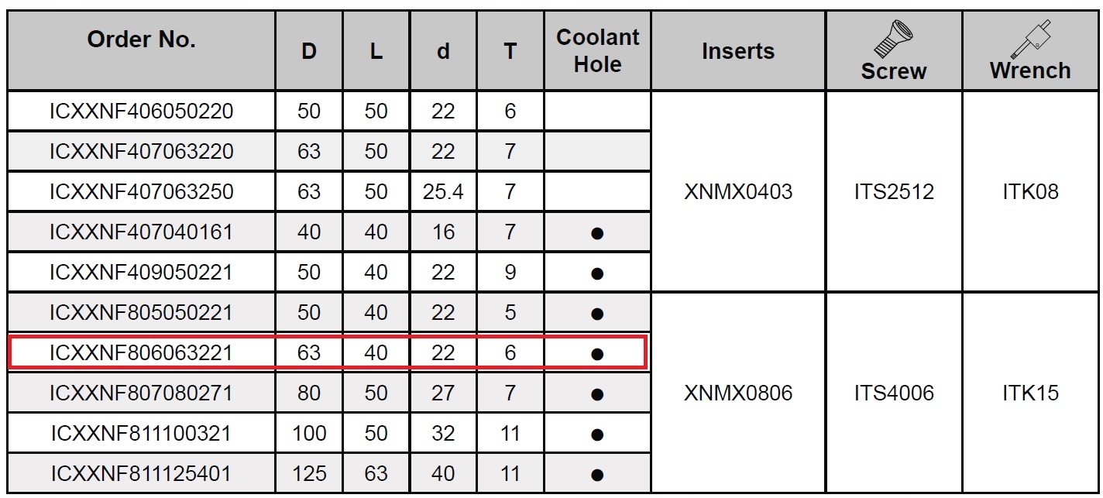This screenshot has height=498, width=1103.
Task: Click the 125 diameter value
Action: 309,474
